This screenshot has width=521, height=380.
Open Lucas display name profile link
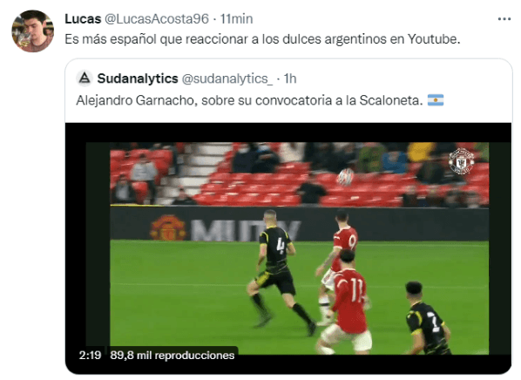[x=83, y=19]
